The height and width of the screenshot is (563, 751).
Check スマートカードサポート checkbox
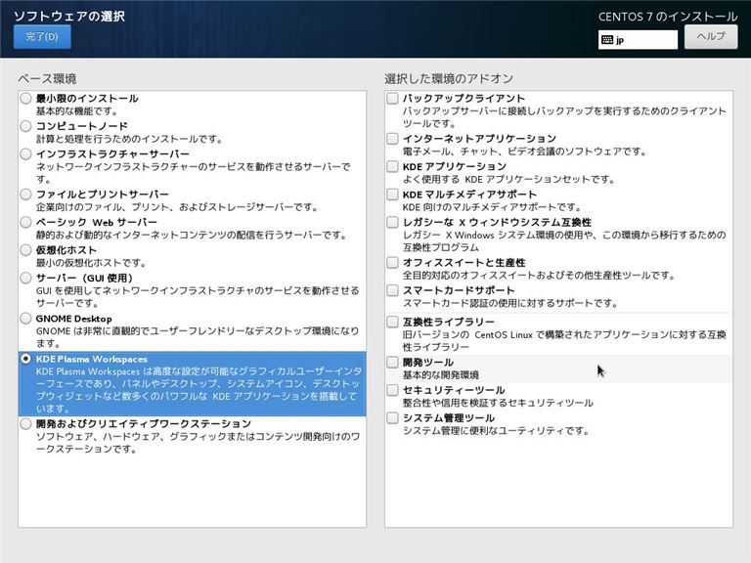pos(392,290)
